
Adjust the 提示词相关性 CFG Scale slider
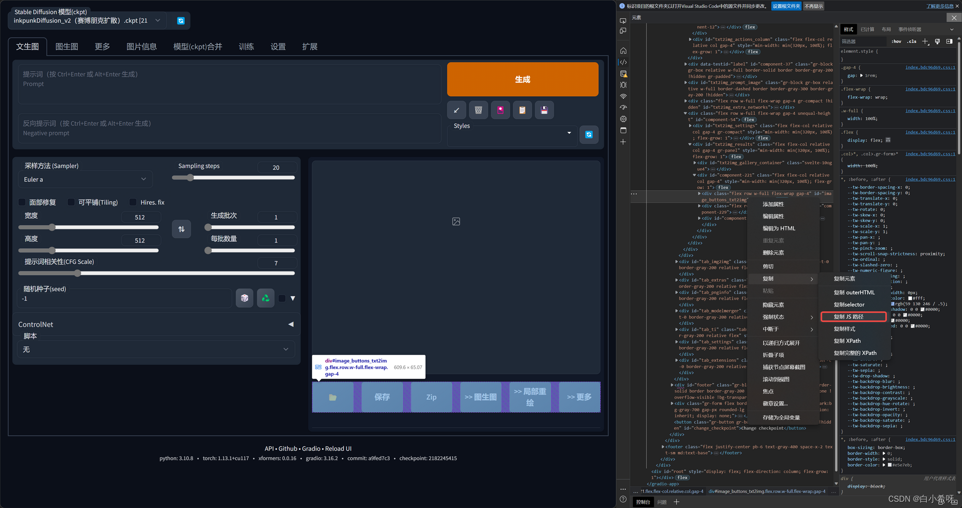(x=156, y=273)
